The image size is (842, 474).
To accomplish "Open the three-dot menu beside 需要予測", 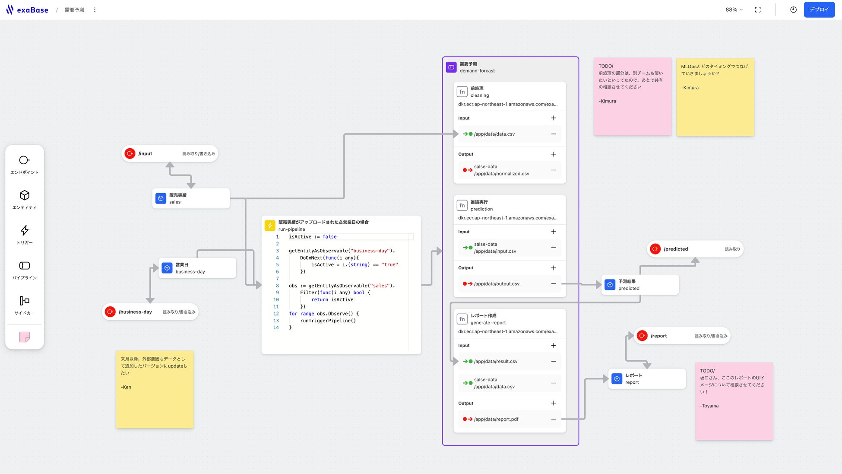I will pos(95,10).
